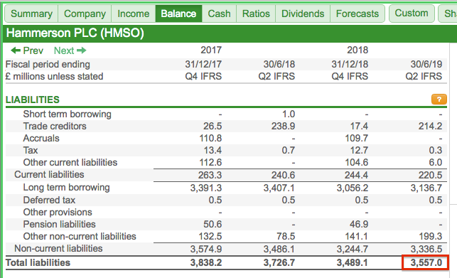
Task: Click accruals value 109.7
Action: click(x=357, y=138)
